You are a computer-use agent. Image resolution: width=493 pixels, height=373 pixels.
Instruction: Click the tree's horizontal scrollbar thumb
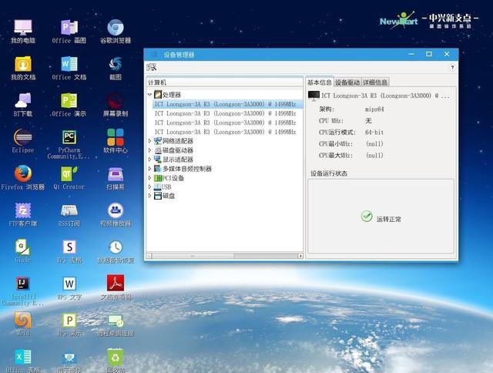pos(193,256)
